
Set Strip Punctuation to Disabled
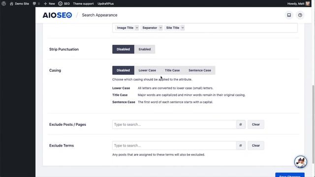(123, 49)
